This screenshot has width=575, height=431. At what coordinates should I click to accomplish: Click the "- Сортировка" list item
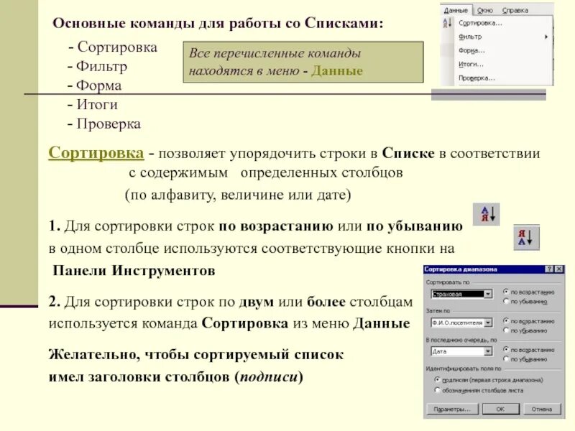113,47
